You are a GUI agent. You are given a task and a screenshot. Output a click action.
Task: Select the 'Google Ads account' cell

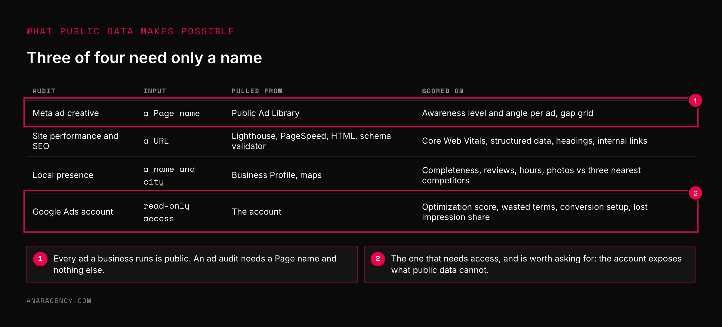tap(73, 212)
